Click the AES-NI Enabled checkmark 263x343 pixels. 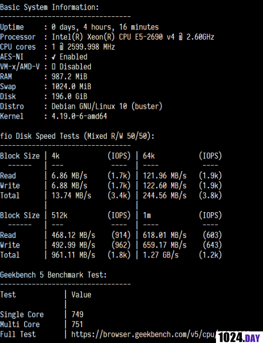pos(54,57)
